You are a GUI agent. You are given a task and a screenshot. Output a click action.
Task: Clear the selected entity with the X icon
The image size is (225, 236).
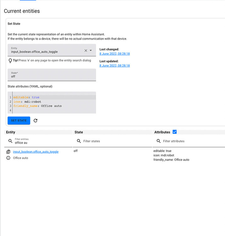point(86,50)
